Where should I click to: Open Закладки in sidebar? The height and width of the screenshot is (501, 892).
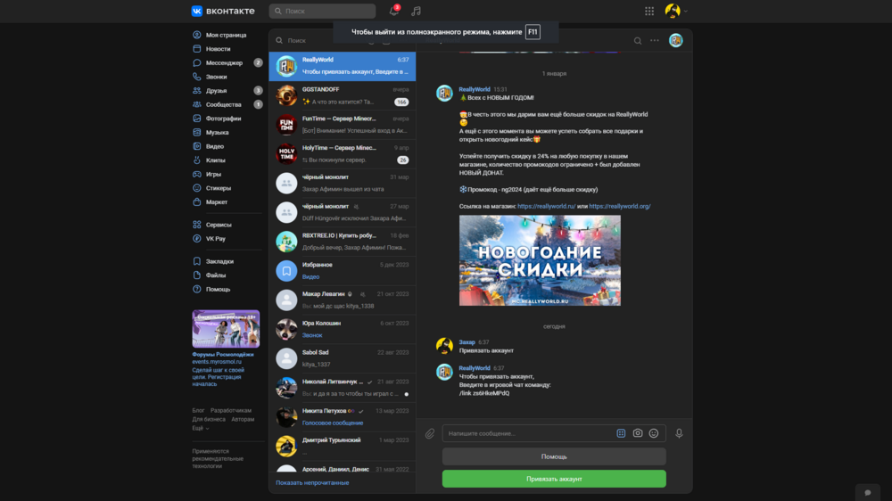[x=219, y=261]
